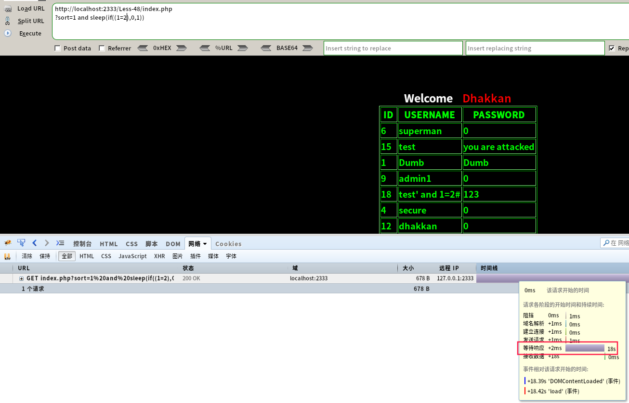Click the Load URL button label
Image resolution: width=629 pixels, height=403 pixels.
click(31, 8)
